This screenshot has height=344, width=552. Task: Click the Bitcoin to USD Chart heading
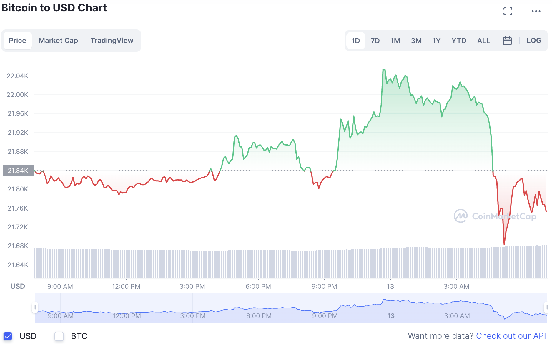[54, 8]
